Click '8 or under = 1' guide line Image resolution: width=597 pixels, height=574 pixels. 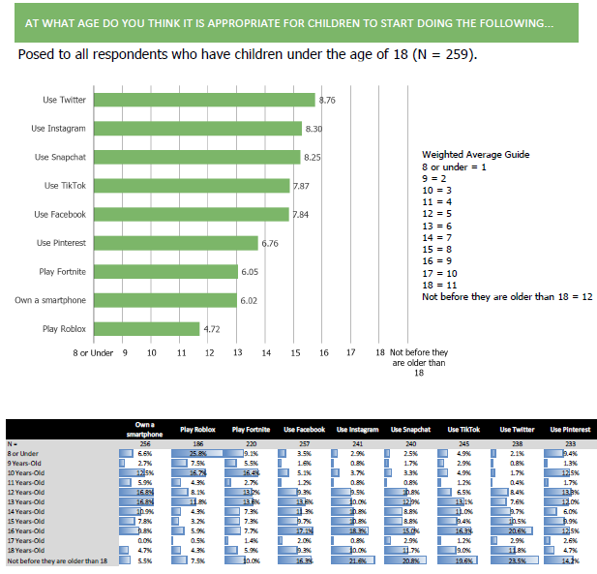tap(454, 167)
